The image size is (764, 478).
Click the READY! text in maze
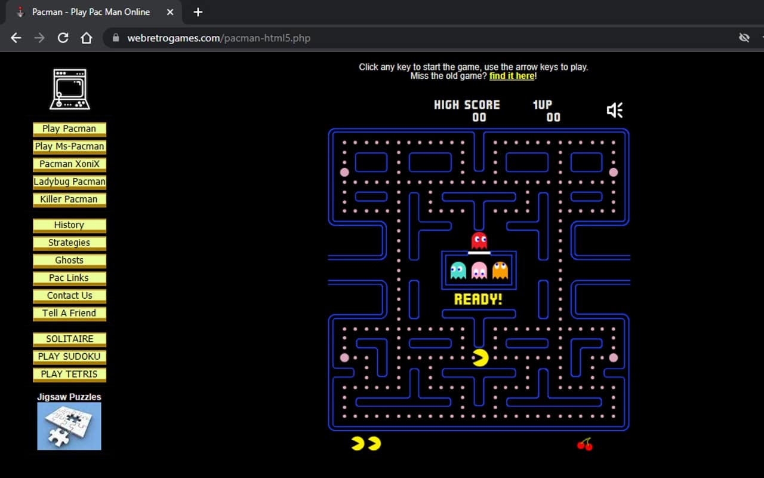[478, 299]
